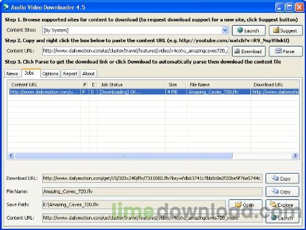Click Copy button beside File Name
Screen dimensions: 306x230
pyautogui.click(x=282, y=191)
